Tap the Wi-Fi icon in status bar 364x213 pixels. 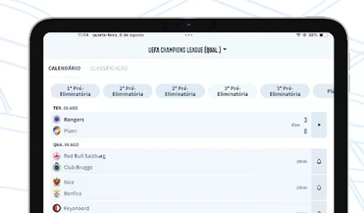(299, 35)
